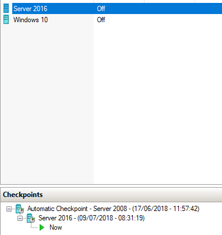Click the Automatic Checkpoint Server 2008 icon
Screen dimensions: 222x235
tap(20, 209)
